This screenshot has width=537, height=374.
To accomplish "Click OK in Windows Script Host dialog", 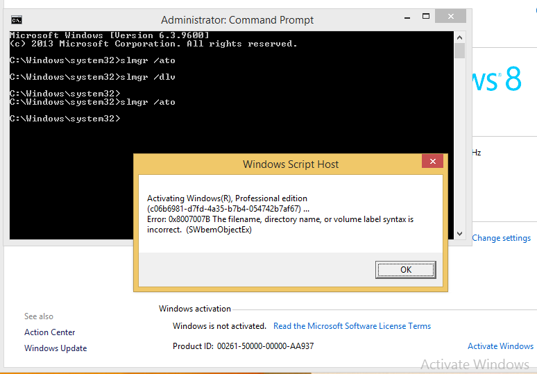I will click(405, 270).
